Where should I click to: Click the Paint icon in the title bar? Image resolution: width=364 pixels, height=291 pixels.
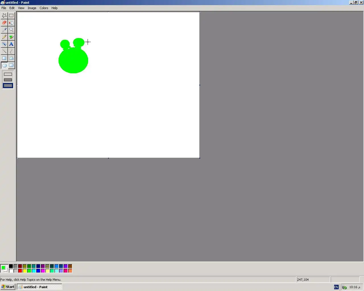pos(3,2)
